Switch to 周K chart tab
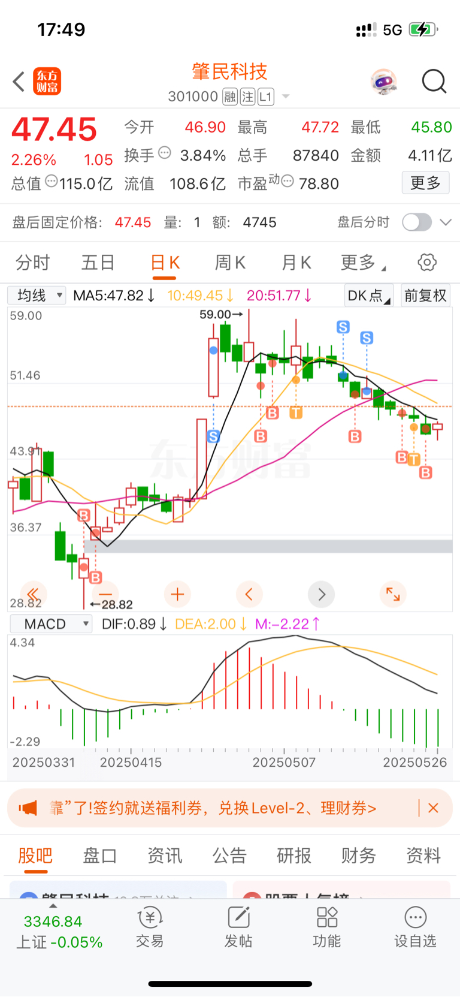Screen dimensions: 460x997 (x=230, y=263)
